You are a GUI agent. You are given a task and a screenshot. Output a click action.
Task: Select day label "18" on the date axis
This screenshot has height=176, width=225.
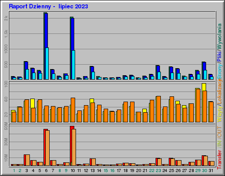coord(126,171)
